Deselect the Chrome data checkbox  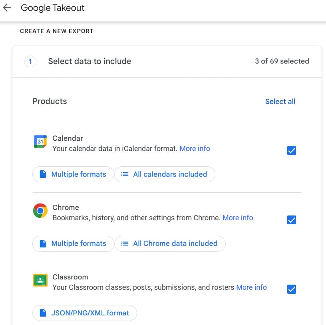tap(292, 220)
